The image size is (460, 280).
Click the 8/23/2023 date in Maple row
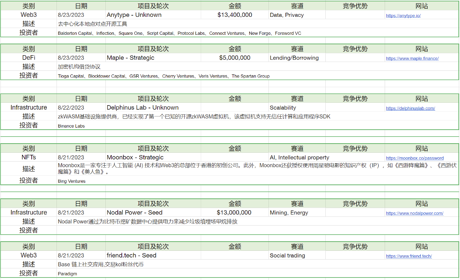tap(81, 58)
